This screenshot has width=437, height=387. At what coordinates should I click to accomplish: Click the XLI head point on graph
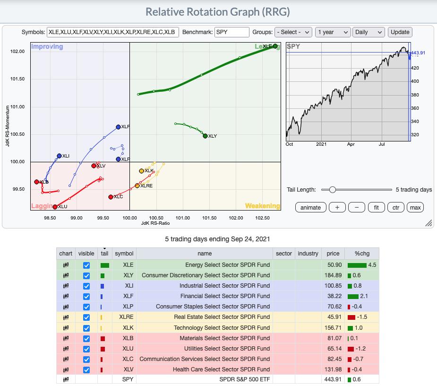(59, 156)
